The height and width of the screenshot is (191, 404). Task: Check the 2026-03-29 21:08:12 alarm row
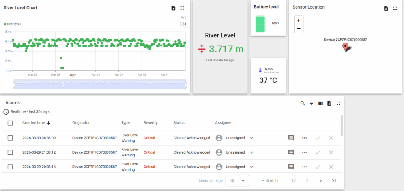(10, 152)
